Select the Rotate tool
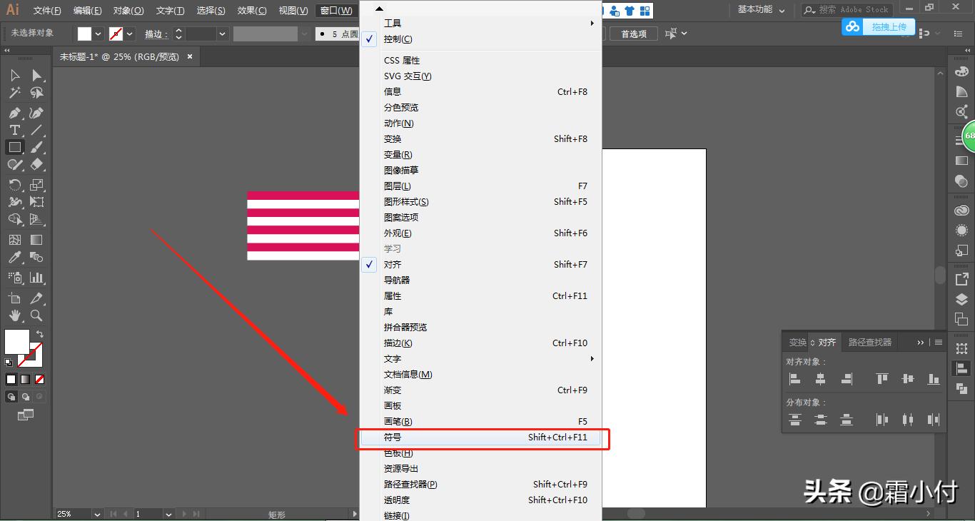975x521 pixels. tap(16, 183)
